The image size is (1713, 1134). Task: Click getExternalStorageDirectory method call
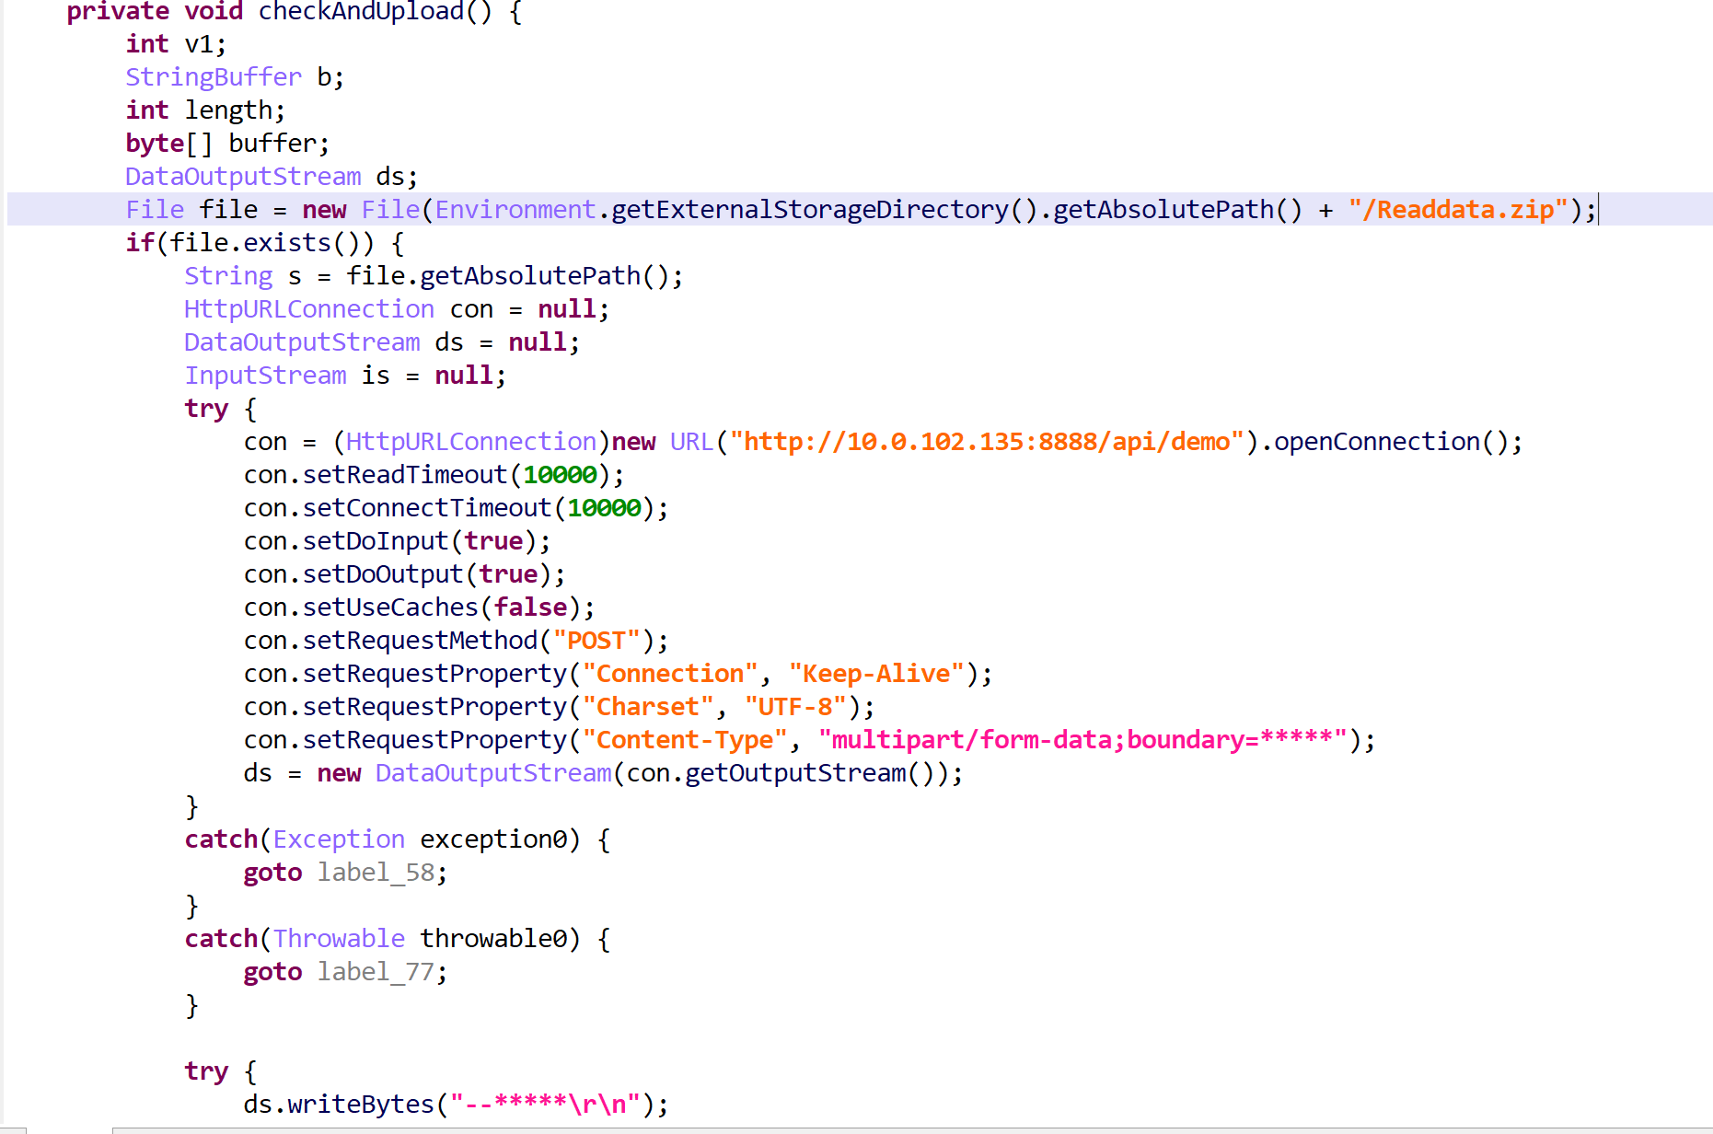[x=810, y=210]
